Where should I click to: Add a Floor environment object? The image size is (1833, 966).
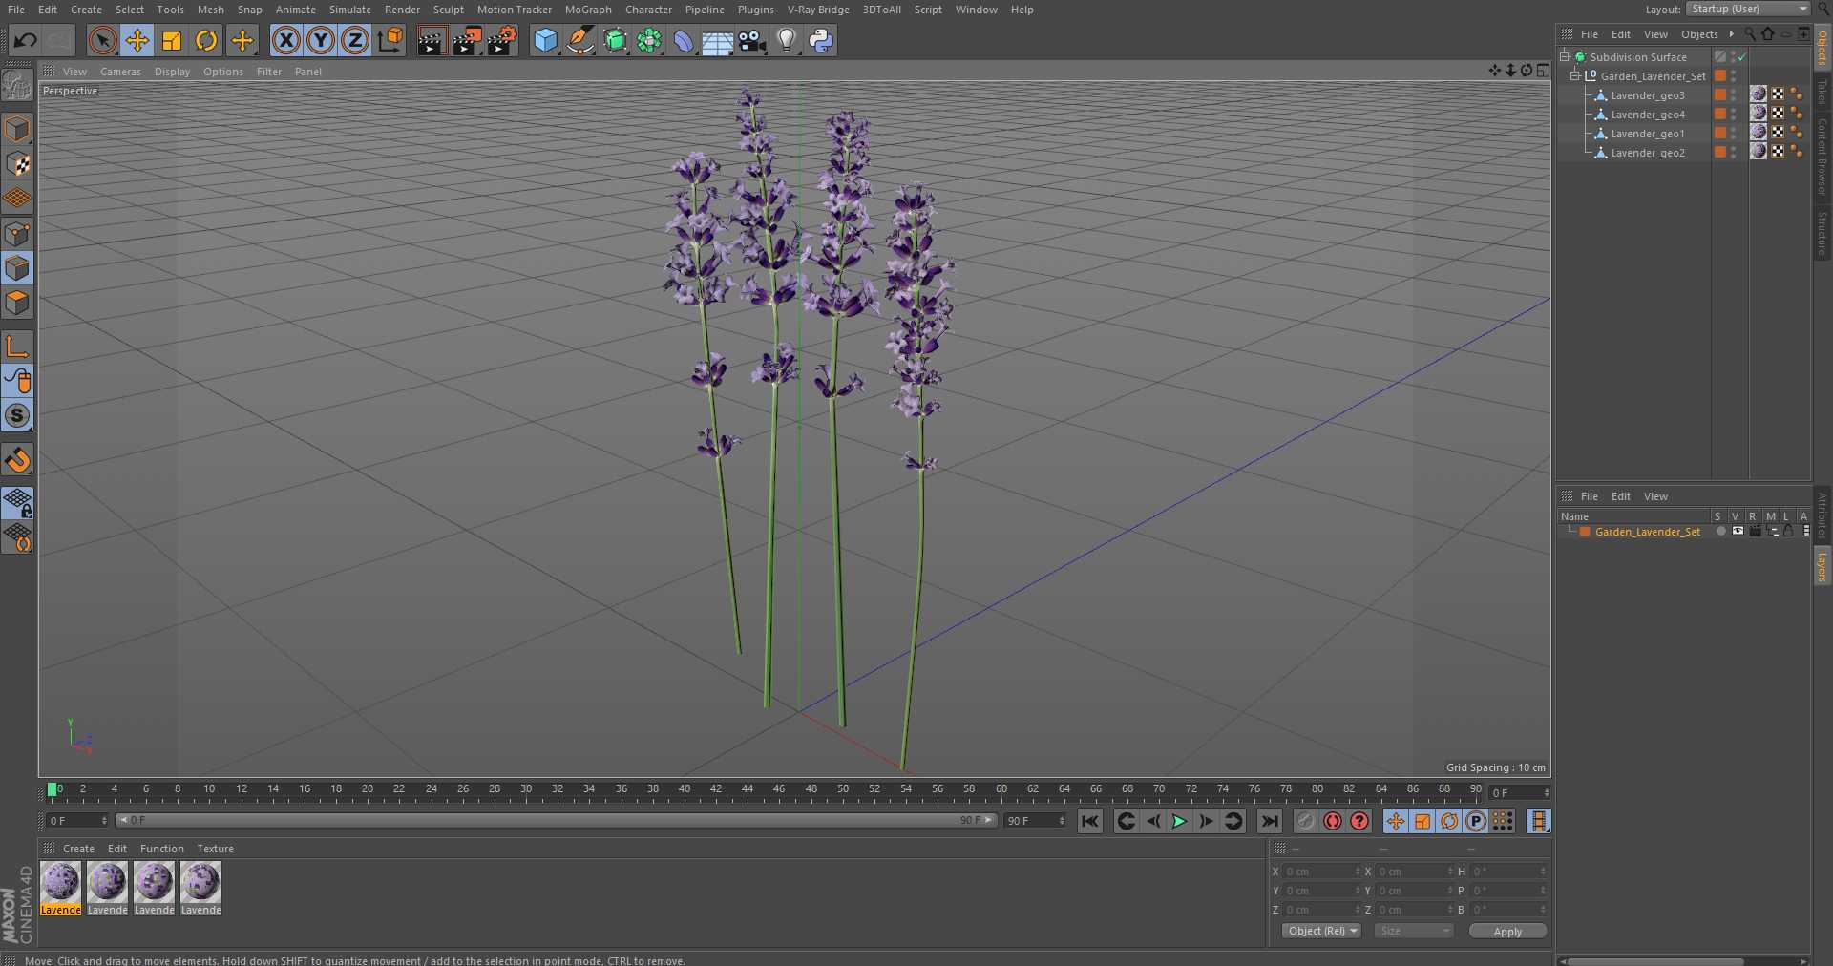tap(717, 40)
